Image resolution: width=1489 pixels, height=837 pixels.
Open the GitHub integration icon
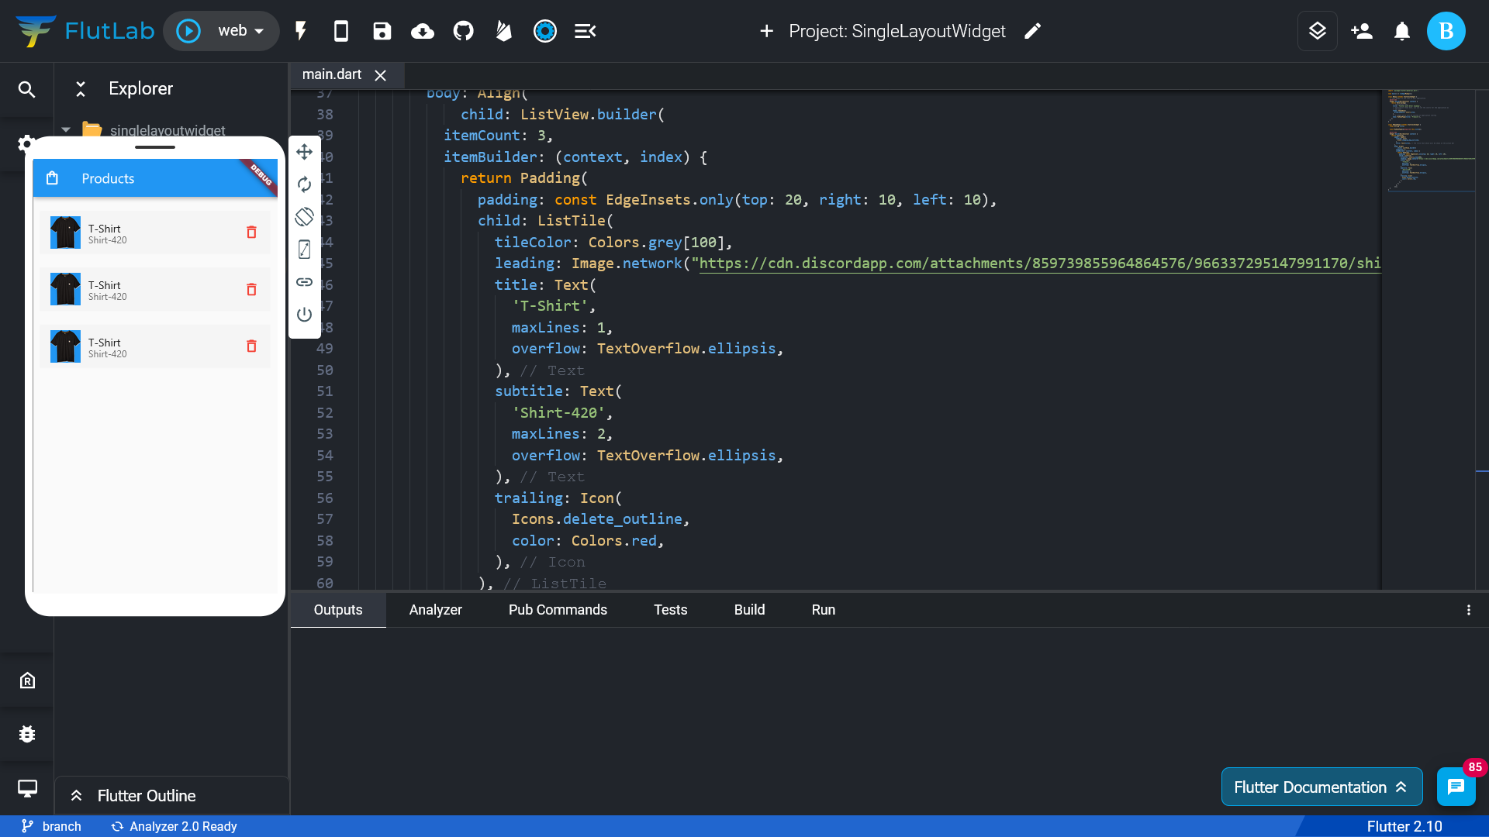click(x=463, y=31)
